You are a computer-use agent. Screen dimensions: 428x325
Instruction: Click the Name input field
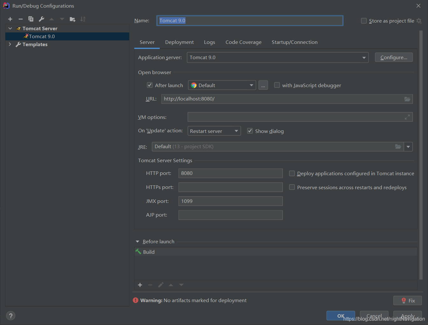(x=250, y=21)
